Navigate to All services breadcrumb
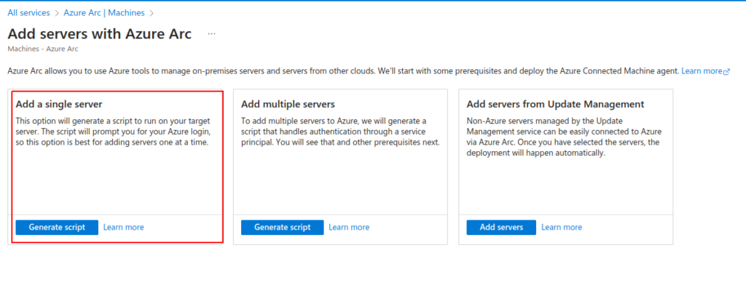 coord(28,13)
